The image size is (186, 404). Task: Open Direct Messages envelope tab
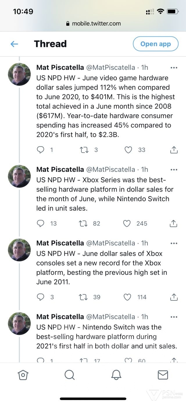click(x=163, y=375)
